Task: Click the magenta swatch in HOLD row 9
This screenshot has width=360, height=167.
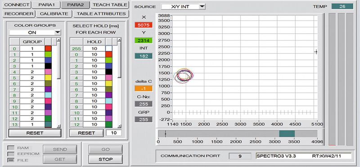Action: click(109, 107)
